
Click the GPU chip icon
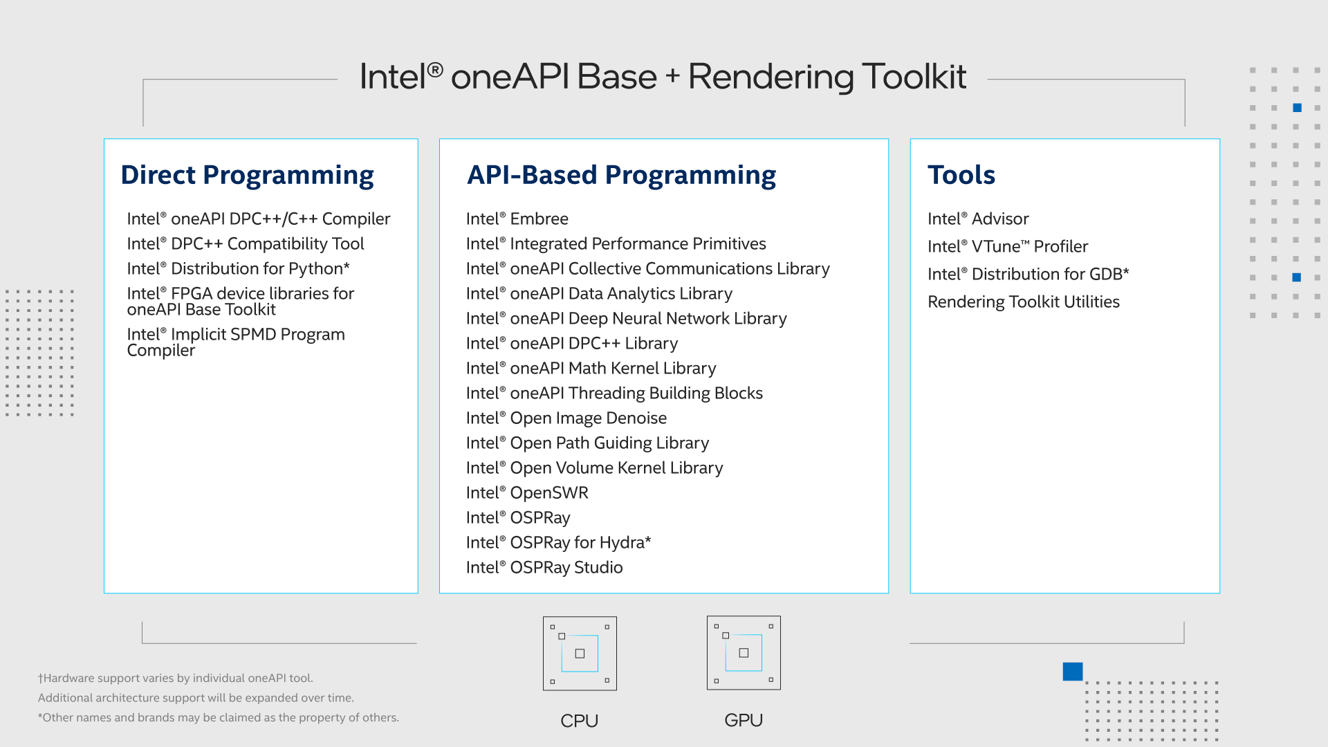[744, 652]
